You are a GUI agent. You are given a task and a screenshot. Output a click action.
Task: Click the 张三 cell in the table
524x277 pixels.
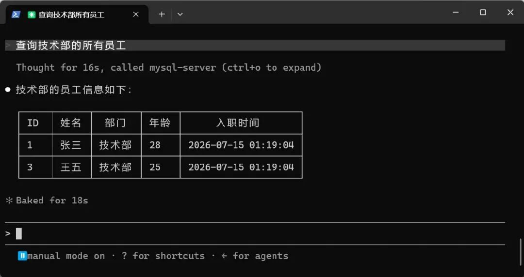click(71, 145)
